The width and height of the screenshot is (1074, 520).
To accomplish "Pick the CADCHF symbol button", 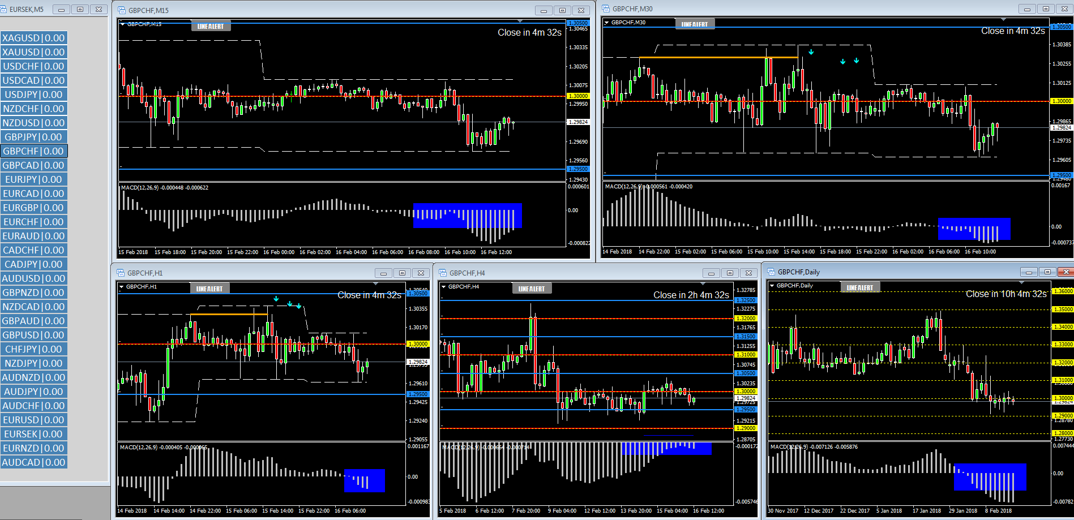I will pos(34,250).
